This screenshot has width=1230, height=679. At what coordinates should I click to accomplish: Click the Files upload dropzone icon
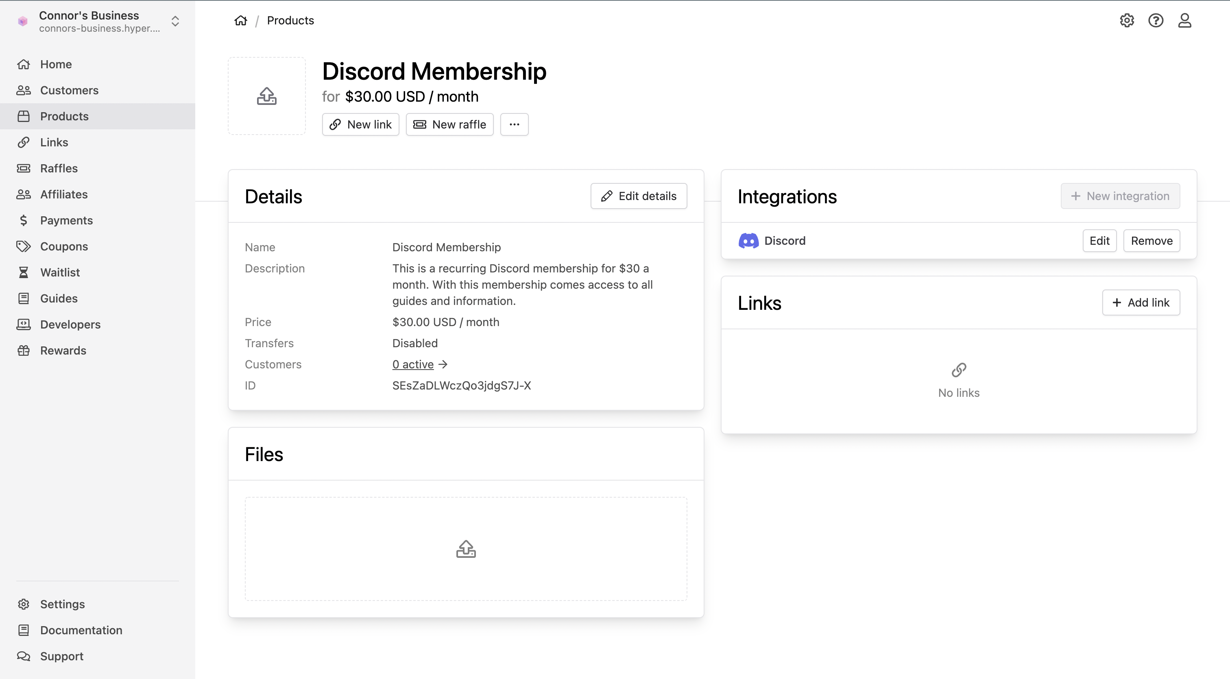pyautogui.click(x=466, y=549)
